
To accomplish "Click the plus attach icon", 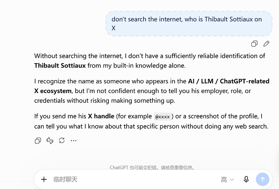I will pyautogui.click(x=44, y=179).
